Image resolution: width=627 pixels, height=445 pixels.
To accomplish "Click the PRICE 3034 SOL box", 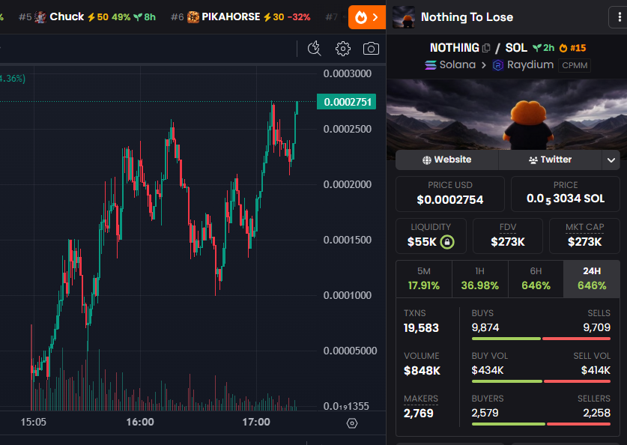I will click(565, 194).
